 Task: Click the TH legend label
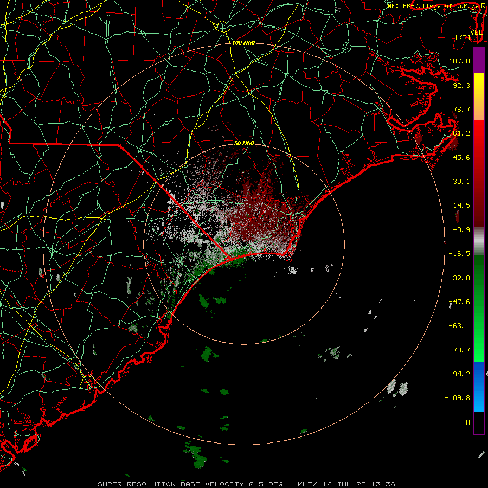(x=466, y=422)
